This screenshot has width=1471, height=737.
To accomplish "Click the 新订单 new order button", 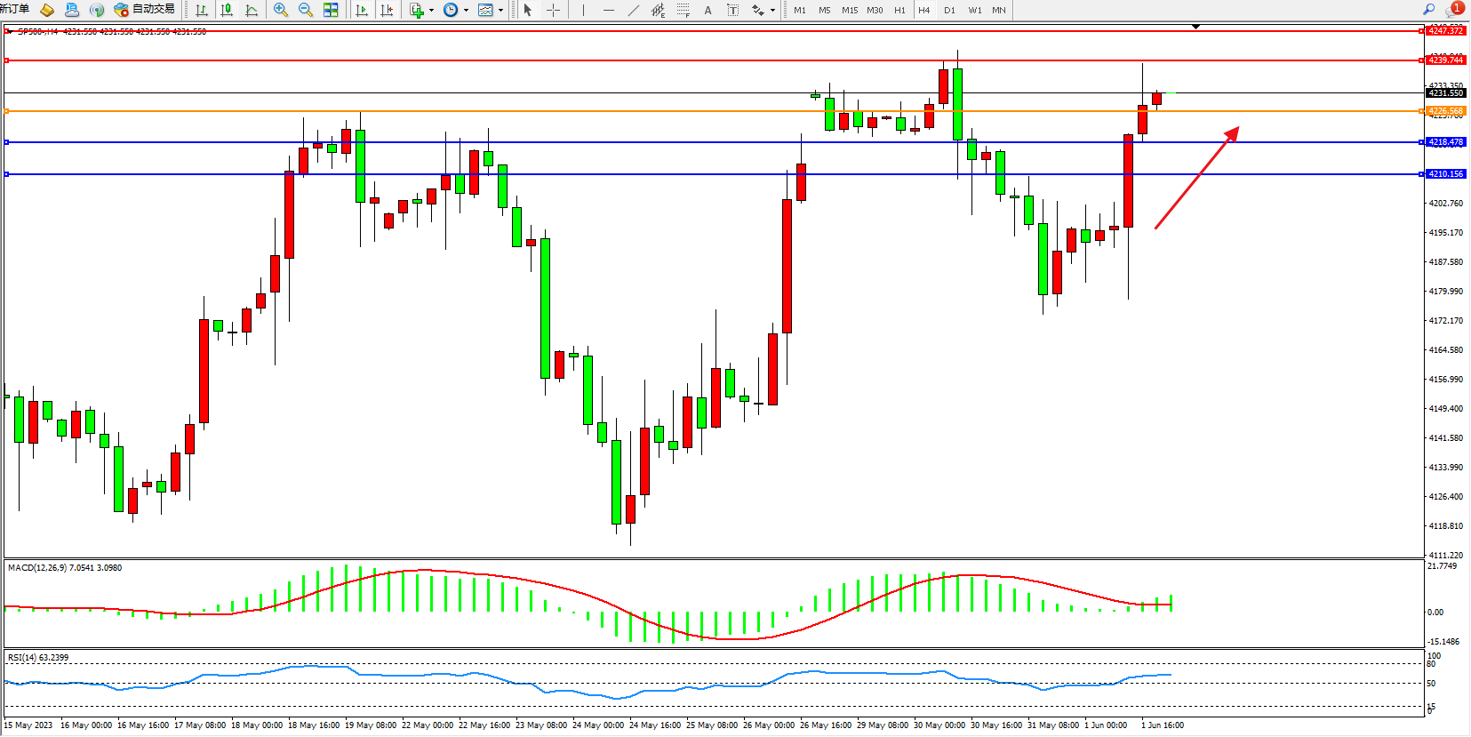I will pos(14,9).
